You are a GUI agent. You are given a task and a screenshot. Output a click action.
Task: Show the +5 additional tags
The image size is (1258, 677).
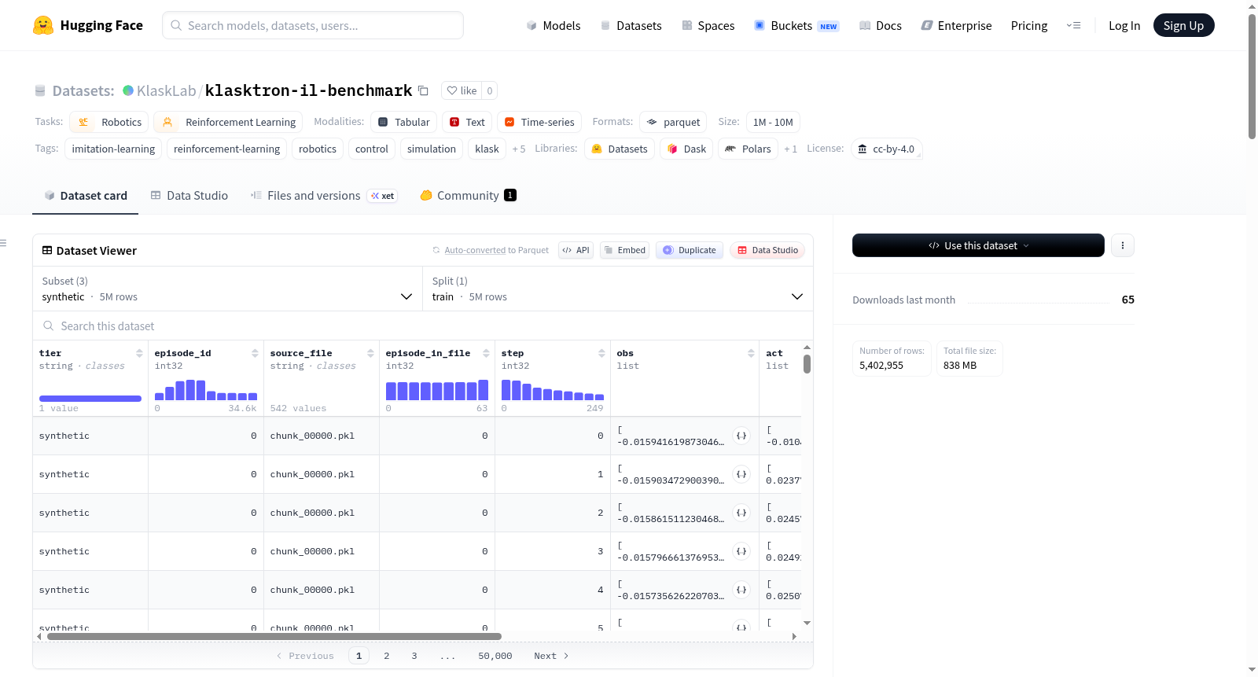pyautogui.click(x=519, y=149)
